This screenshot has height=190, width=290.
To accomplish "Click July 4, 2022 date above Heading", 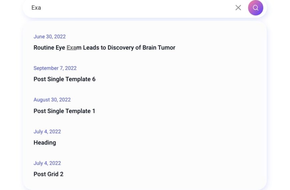I will (47, 132).
